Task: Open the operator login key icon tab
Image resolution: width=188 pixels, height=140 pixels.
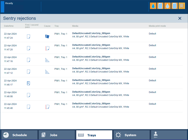Action: coord(169,135)
